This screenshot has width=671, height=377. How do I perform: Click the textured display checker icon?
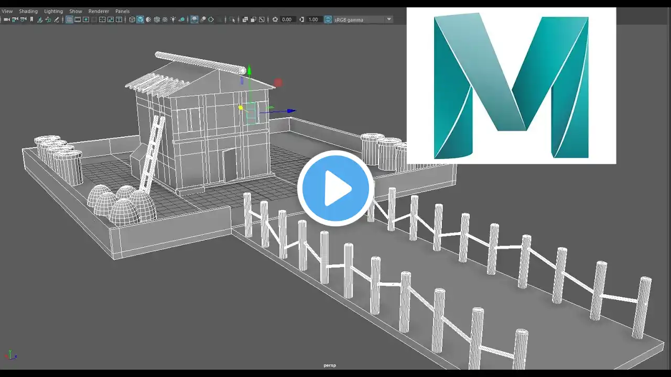pos(165,19)
